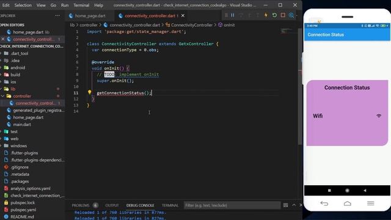Tap emulator triangle back button
The height and width of the screenshot is (220, 391).
tap(365, 190)
